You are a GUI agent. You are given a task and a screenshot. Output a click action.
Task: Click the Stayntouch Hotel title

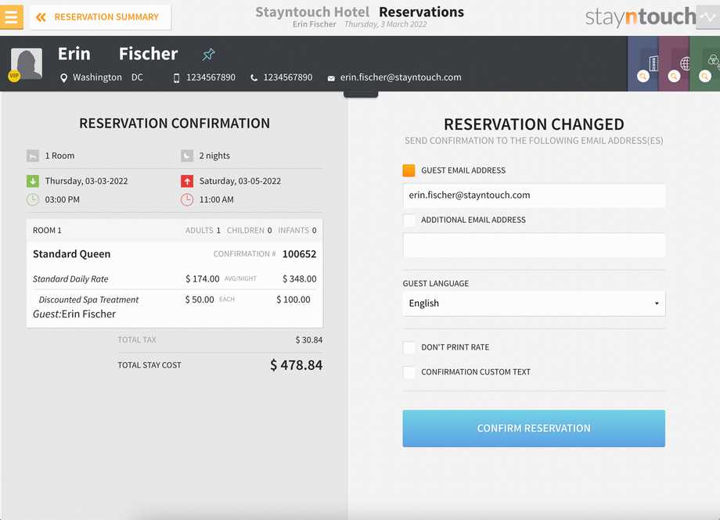coord(312,12)
